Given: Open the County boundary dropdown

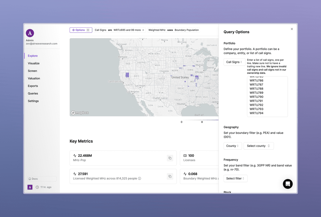Looking at the screenshot, I should 233,146.
